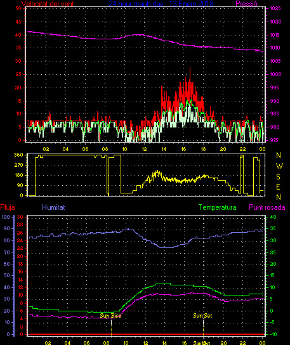Viewport: 290px width, 345px height.
Task: Click the 995 pressure axis value
Action: click(x=275, y=88)
